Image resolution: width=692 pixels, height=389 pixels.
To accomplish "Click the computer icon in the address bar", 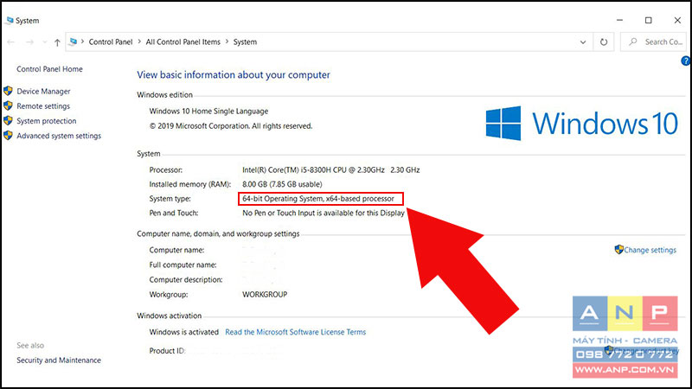I will click(x=74, y=41).
